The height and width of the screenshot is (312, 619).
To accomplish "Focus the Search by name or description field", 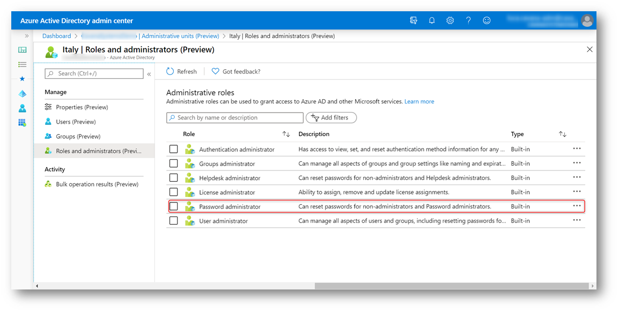I will coord(235,117).
